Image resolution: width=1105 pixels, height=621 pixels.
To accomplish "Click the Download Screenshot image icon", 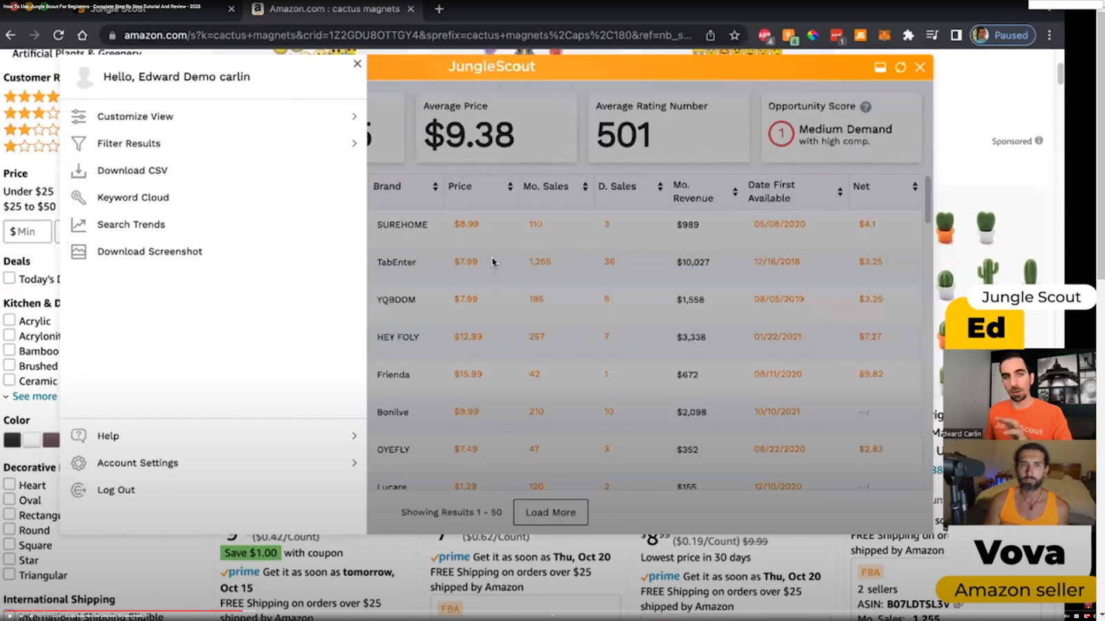I will point(79,251).
